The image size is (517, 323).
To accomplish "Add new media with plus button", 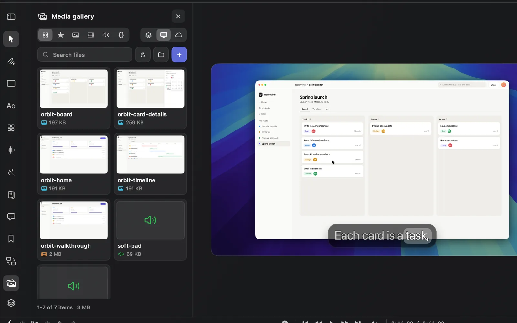I will (179, 55).
